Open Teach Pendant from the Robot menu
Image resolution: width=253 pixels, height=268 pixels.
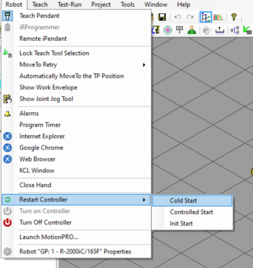(76, 16)
